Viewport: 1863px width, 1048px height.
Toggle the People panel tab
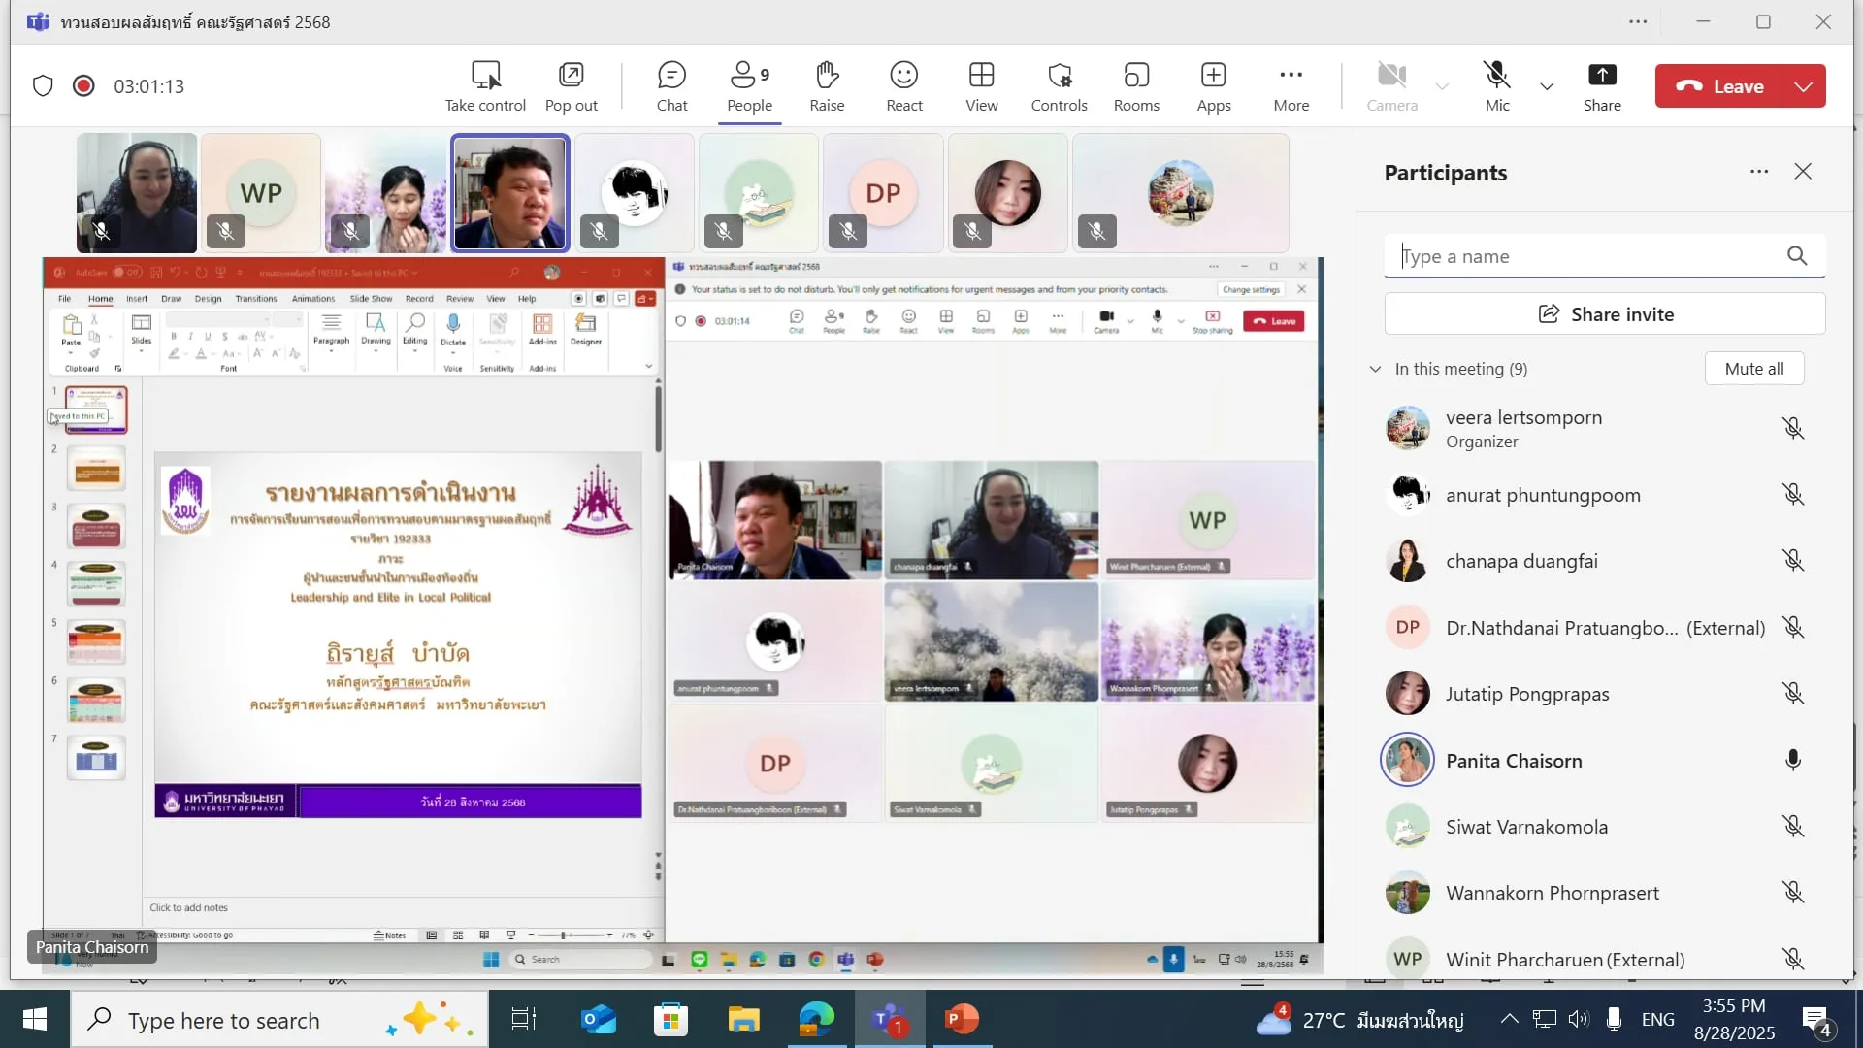pyautogui.click(x=749, y=85)
